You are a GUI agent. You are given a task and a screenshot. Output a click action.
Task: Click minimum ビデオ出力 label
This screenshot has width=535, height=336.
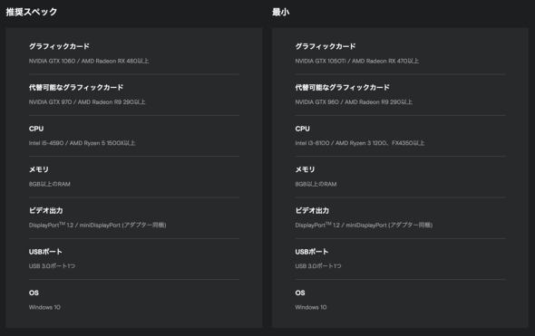coord(312,211)
